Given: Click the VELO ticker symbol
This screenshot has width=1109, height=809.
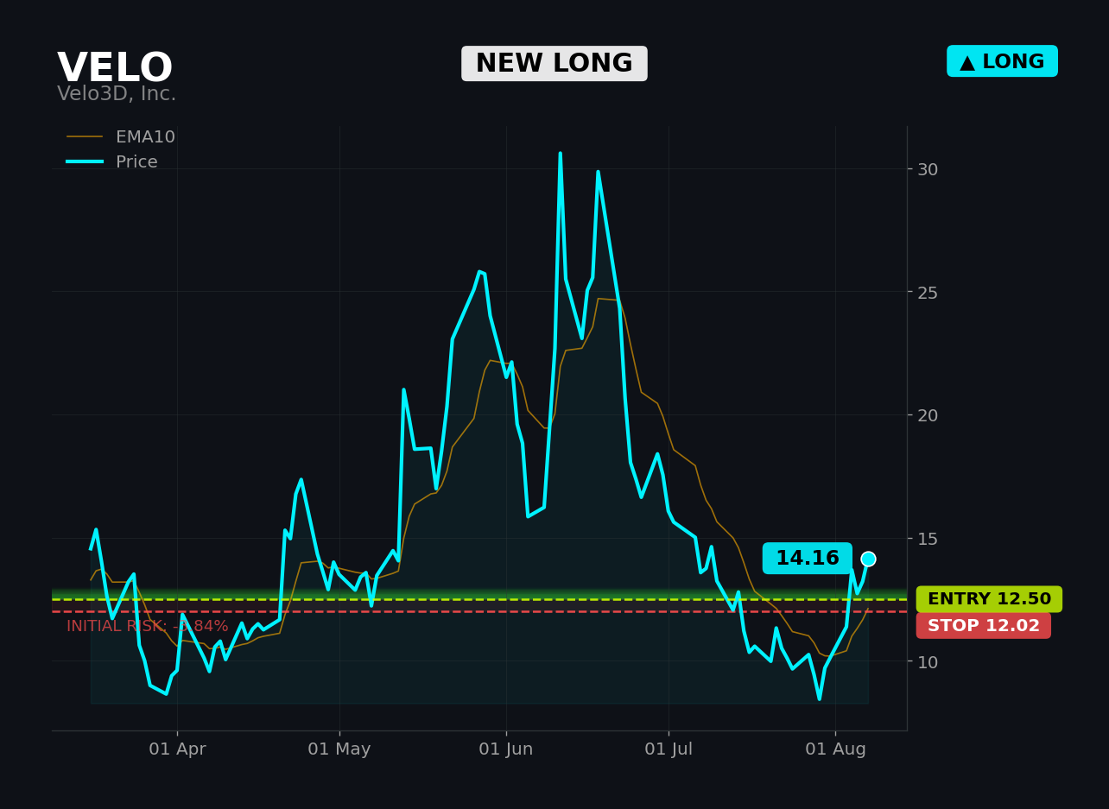Looking at the screenshot, I should tap(115, 68).
